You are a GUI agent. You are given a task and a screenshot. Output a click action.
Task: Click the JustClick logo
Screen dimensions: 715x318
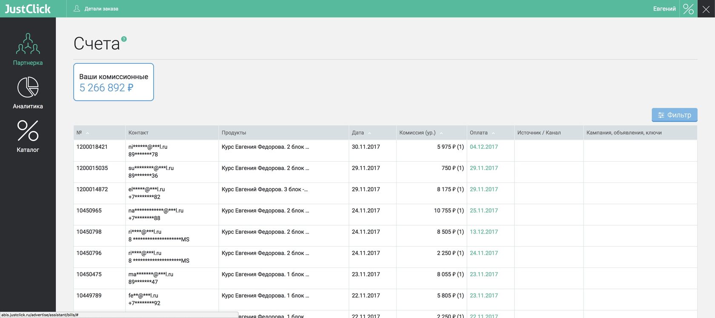coord(28,9)
